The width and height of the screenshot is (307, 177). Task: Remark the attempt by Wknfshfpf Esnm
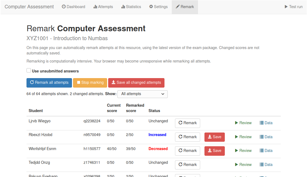[x=187, y=151]
